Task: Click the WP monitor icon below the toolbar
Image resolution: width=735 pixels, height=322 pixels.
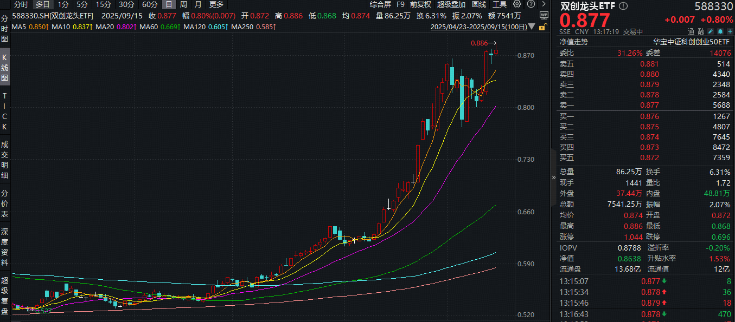Action: click(x=544, y=16)
